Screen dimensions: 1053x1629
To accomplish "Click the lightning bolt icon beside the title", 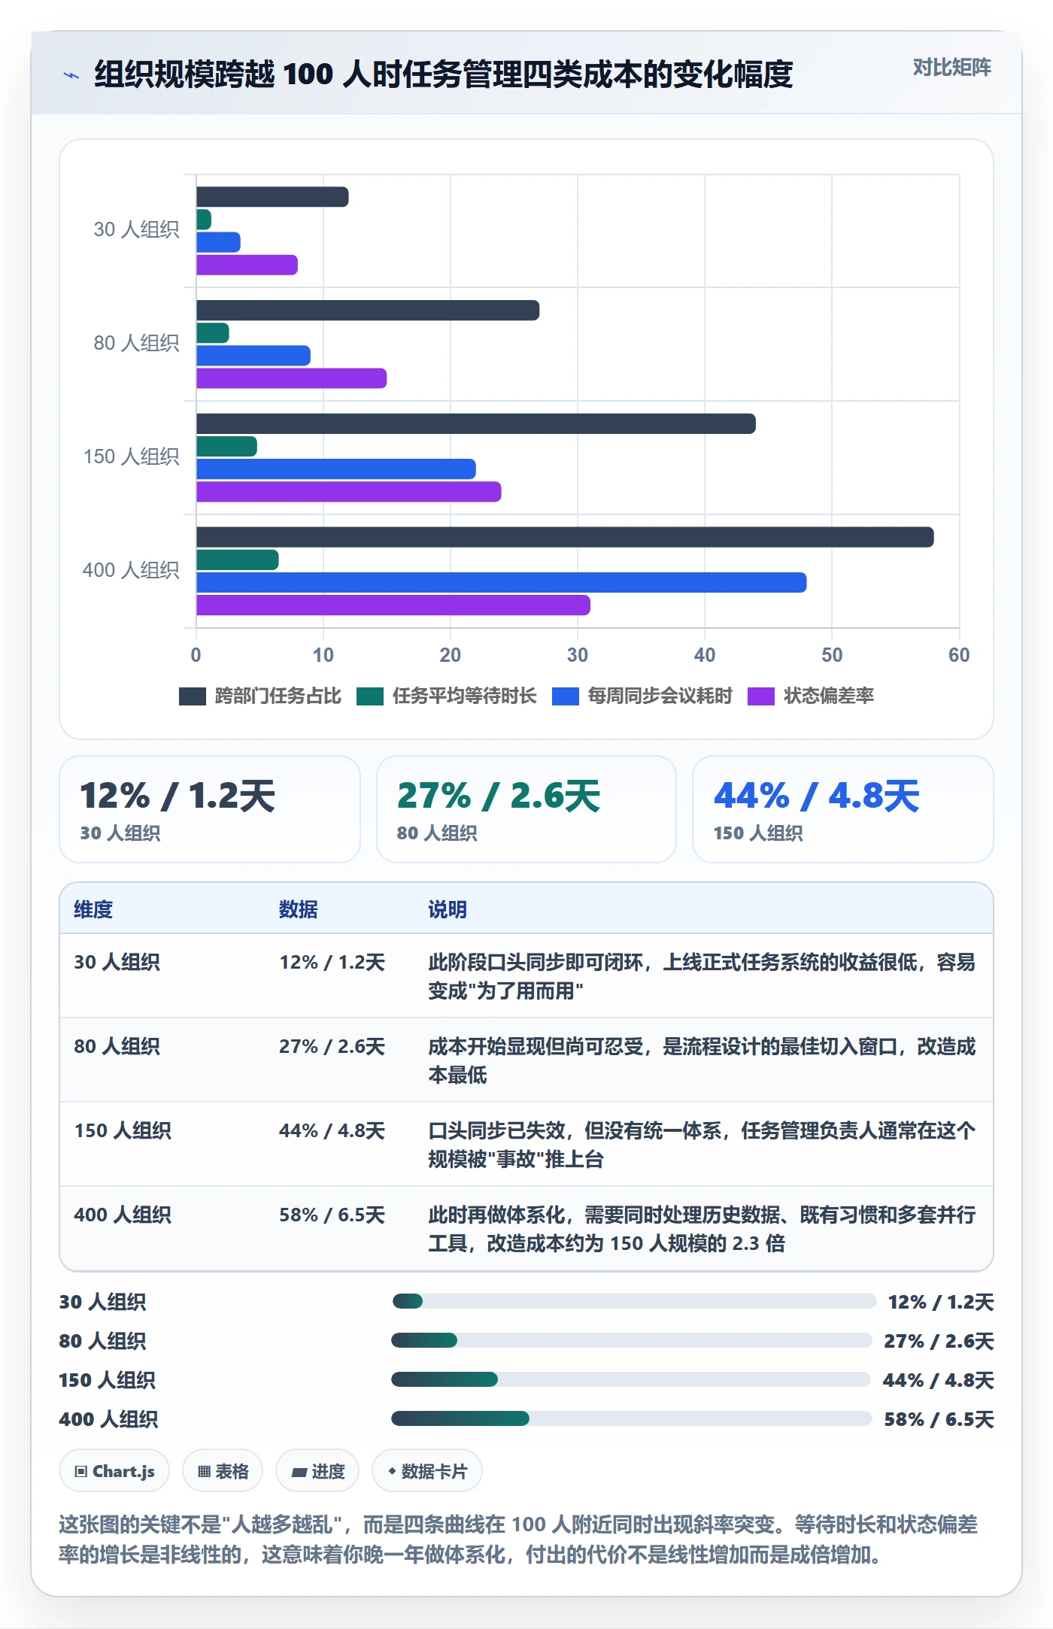I will (71, 75).
